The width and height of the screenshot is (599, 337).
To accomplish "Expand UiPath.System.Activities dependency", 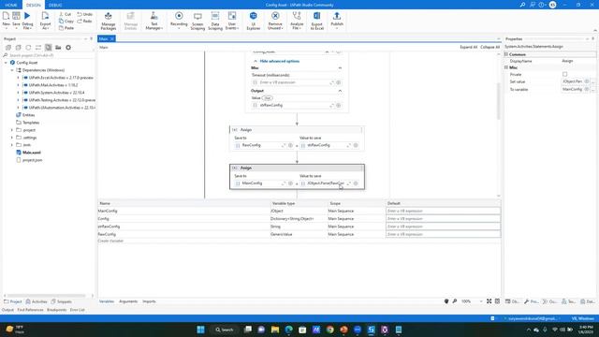I will (18, 93).
